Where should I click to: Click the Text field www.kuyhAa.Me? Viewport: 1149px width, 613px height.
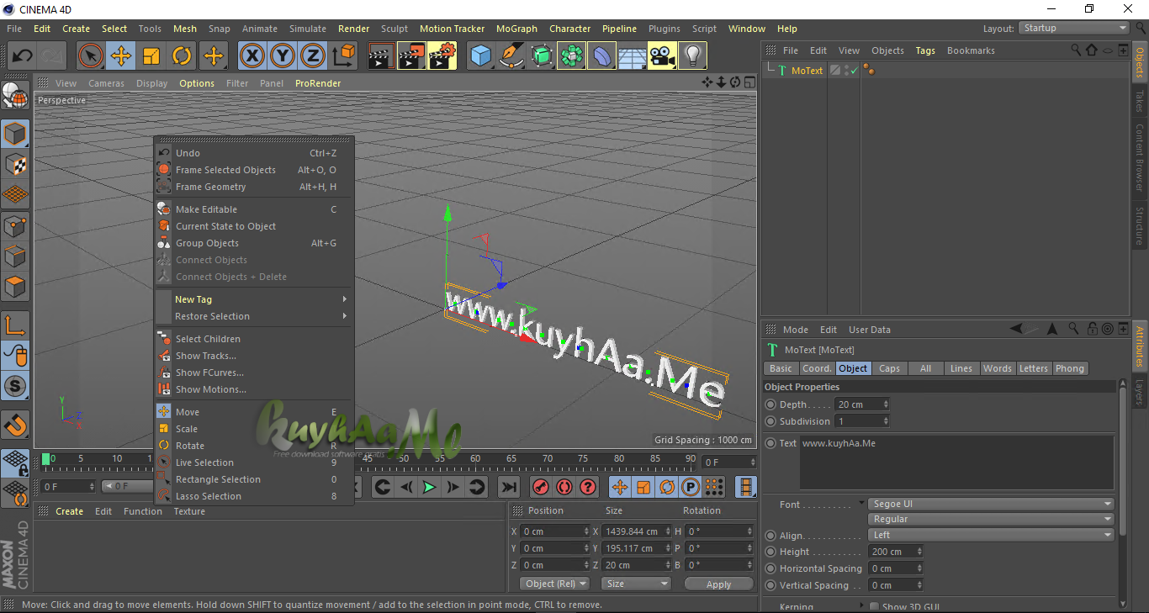(x=956, y=461)
